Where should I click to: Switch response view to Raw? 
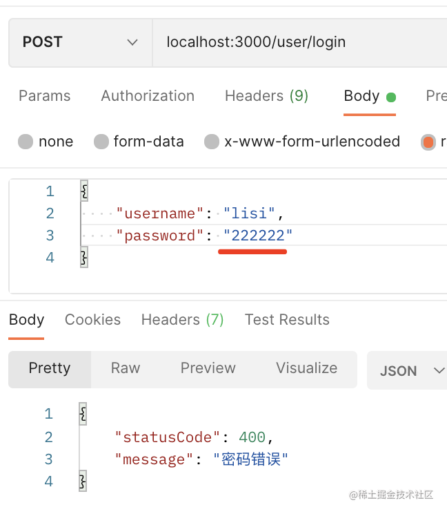[x=126, y=368]
